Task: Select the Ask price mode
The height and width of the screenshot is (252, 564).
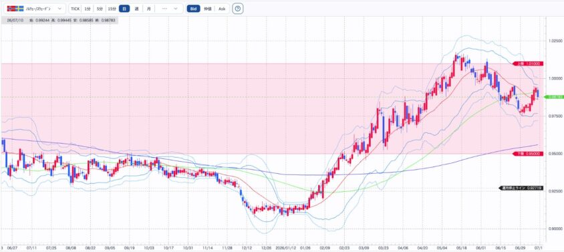Action: tap(222, 9)
